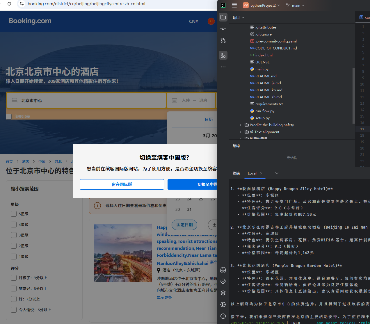Image resolution: width=370 pixels, height=324 pixels.
Task: Open the 入住 — 退房 date picker
Action: [191, 100]
